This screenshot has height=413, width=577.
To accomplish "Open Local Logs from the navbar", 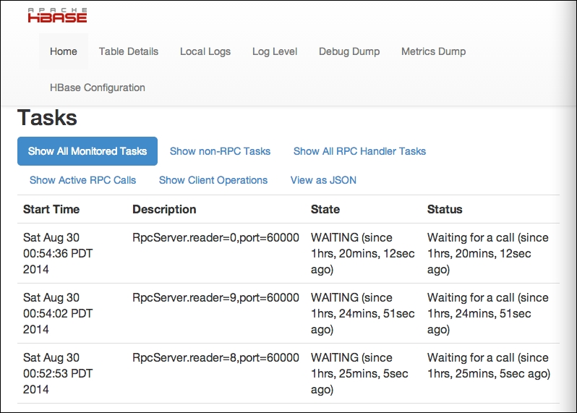I will click(x=205, y=51).
